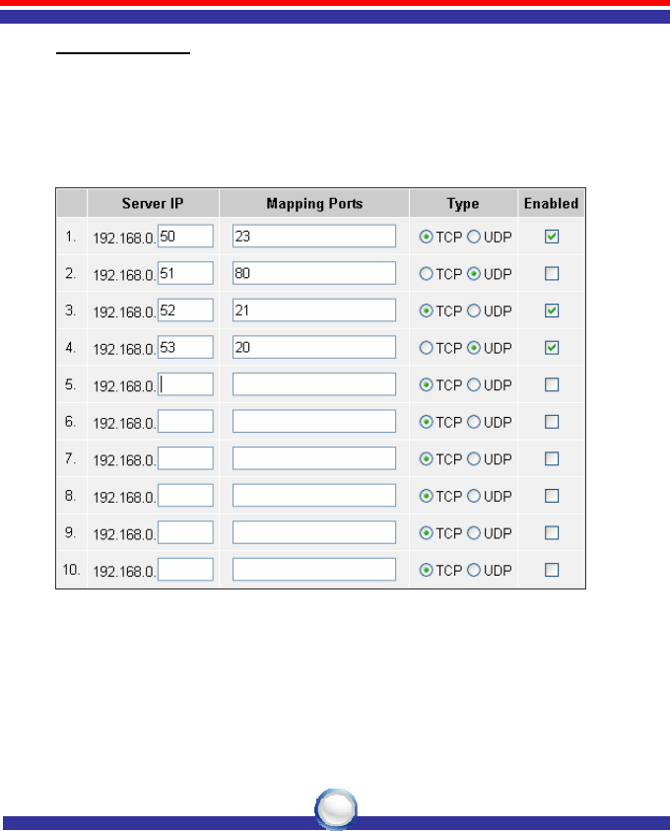Enable port mapping row 5 checkbox

552,384
